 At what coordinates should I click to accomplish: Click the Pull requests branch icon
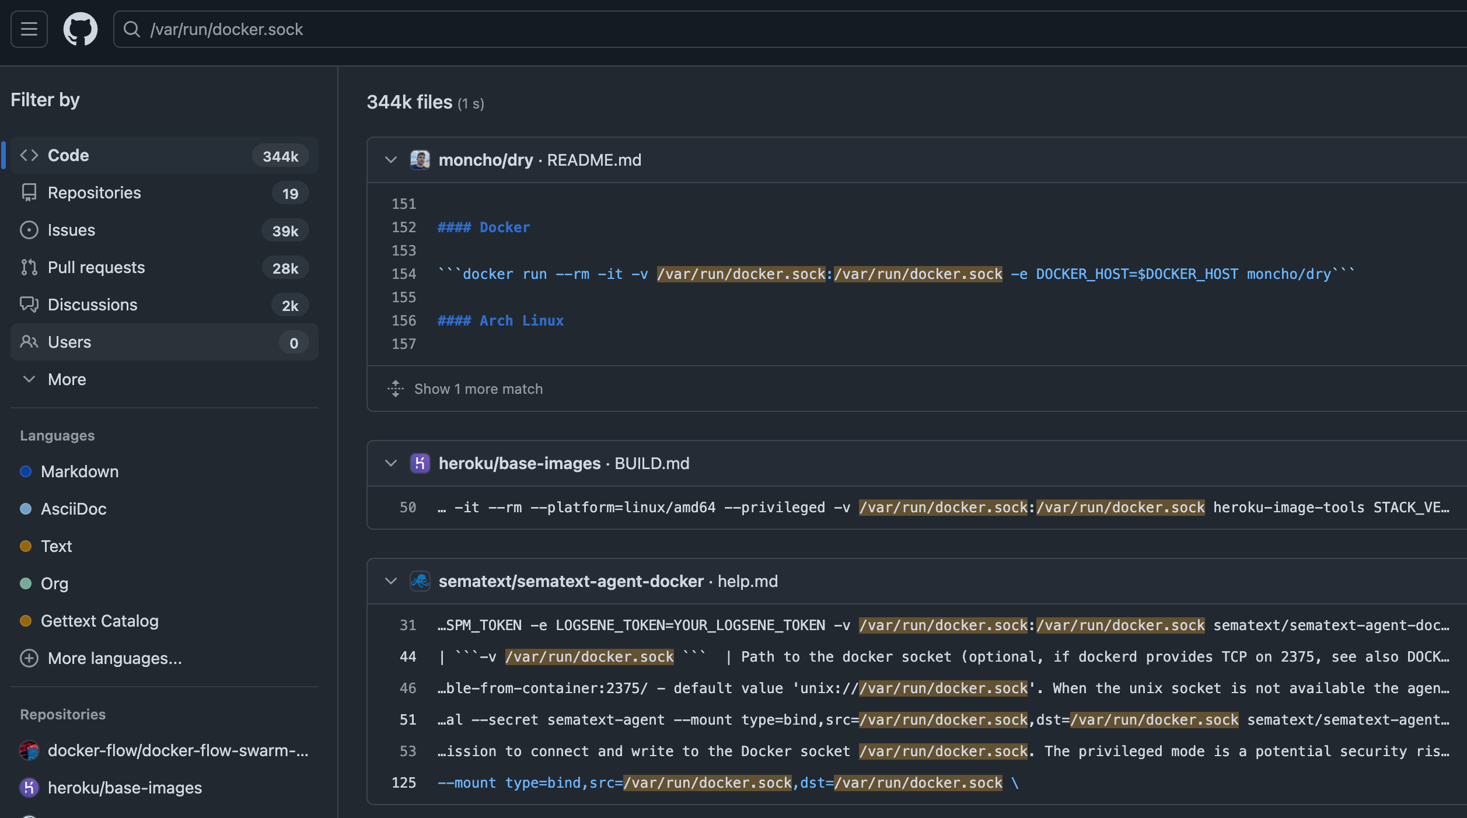point(29,267)
